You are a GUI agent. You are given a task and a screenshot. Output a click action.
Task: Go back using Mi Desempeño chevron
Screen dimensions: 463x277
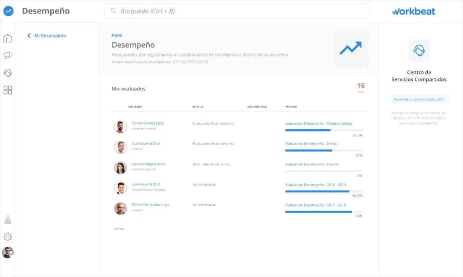pyautogui.click(x=29, y=36)
